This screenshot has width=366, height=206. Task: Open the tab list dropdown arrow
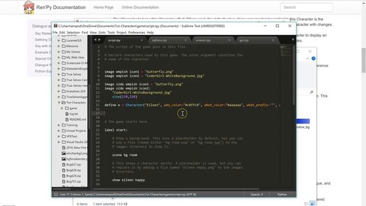[x=293, y=40]
